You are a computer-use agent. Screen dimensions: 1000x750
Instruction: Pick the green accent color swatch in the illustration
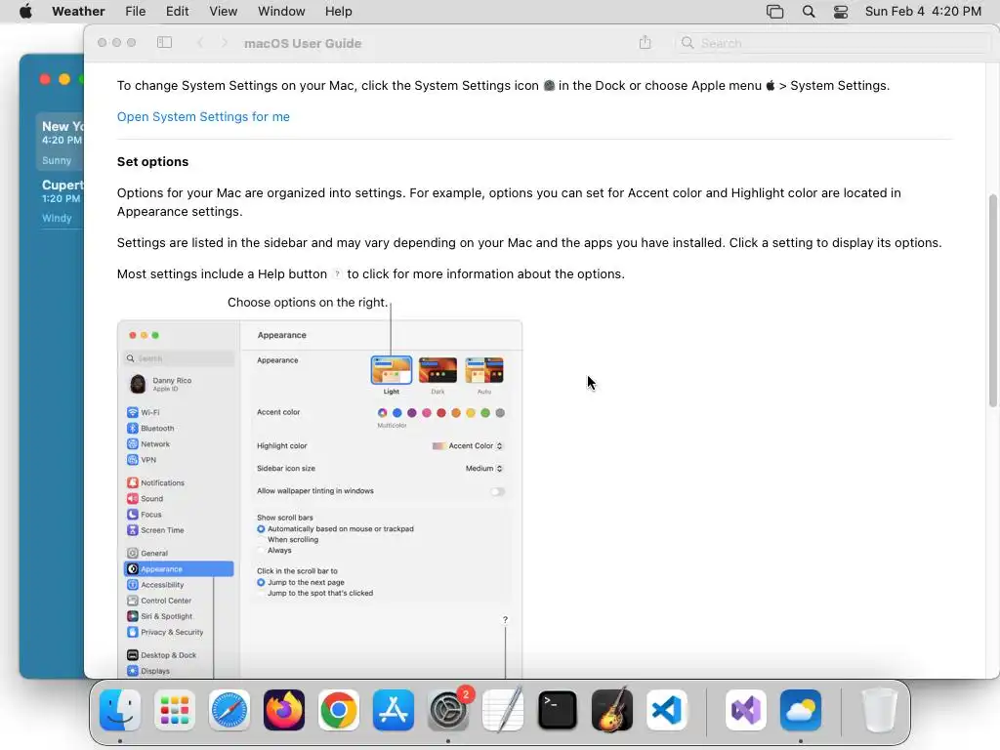[485, 413]
